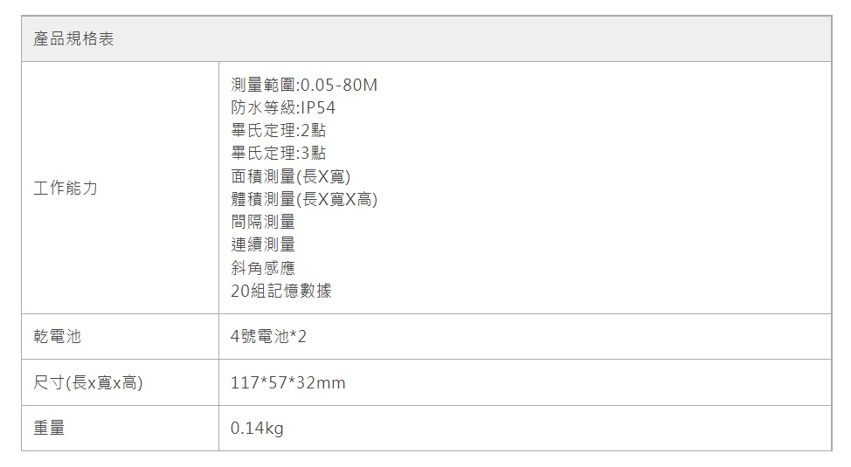Click the 產品規格表 table header

tap(73, 39)
